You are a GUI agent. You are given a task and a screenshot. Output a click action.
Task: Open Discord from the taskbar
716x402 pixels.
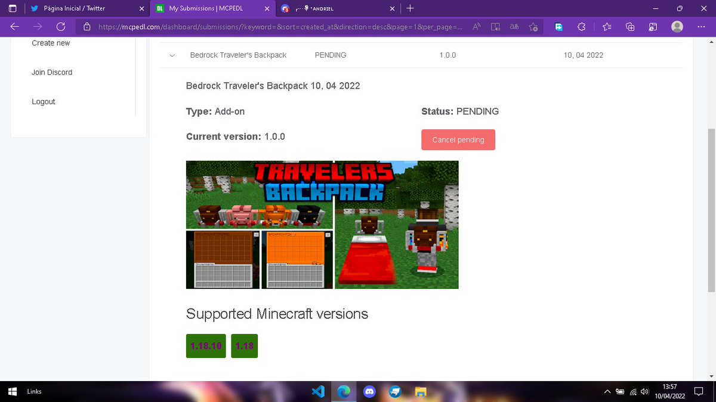(x=369, y=391)
